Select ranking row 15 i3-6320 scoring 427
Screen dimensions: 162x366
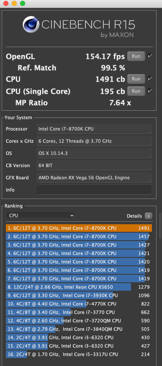point(79,346)
